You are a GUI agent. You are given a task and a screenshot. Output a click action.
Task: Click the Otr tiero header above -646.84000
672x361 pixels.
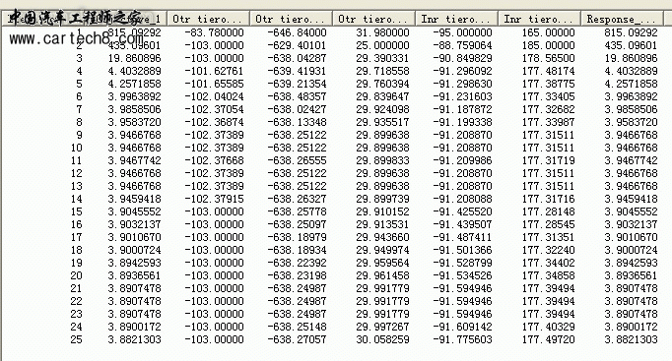tap(291, 19)
